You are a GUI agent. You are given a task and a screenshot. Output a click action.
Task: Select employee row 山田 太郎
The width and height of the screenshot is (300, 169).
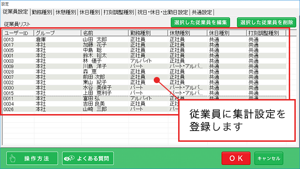tap(144, 39)
